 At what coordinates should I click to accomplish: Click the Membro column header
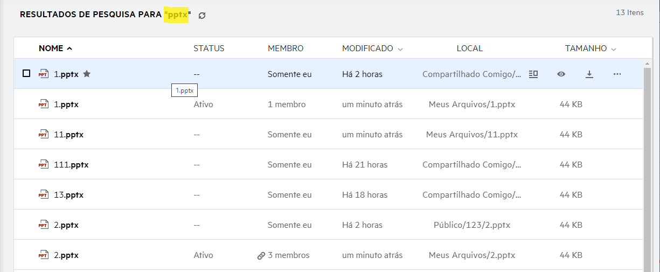coord(286,48)
